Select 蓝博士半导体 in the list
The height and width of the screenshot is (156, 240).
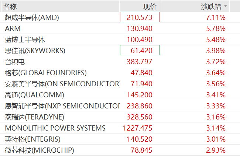(x=25, y=39)
